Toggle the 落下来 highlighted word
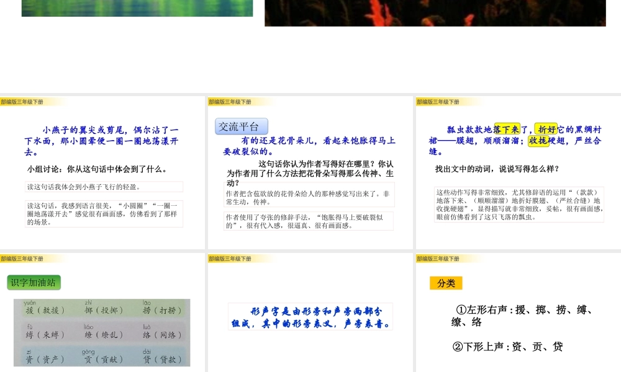621x372 pixels. tap(508, 130)
